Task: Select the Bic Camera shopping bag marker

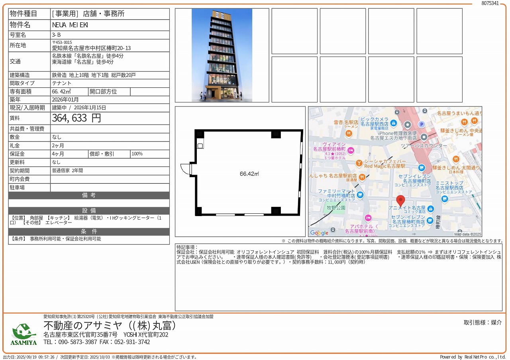Action: [x=394, y=123]
